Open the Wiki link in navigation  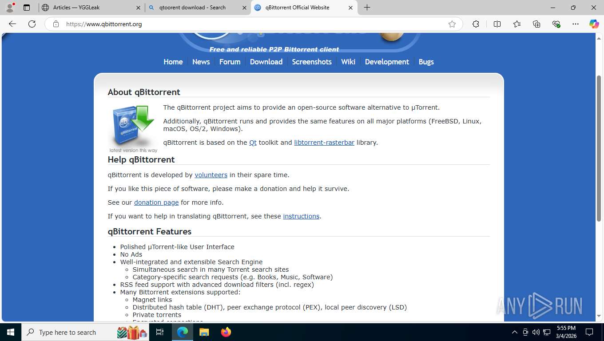pyautogui.click(x=348, y=62)
